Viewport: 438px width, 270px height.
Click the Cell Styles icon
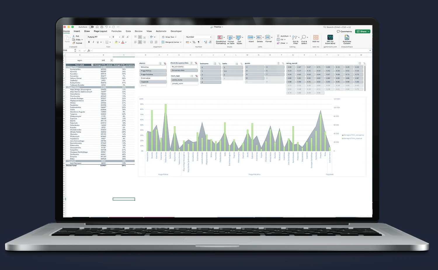click(x=239, y=37)
